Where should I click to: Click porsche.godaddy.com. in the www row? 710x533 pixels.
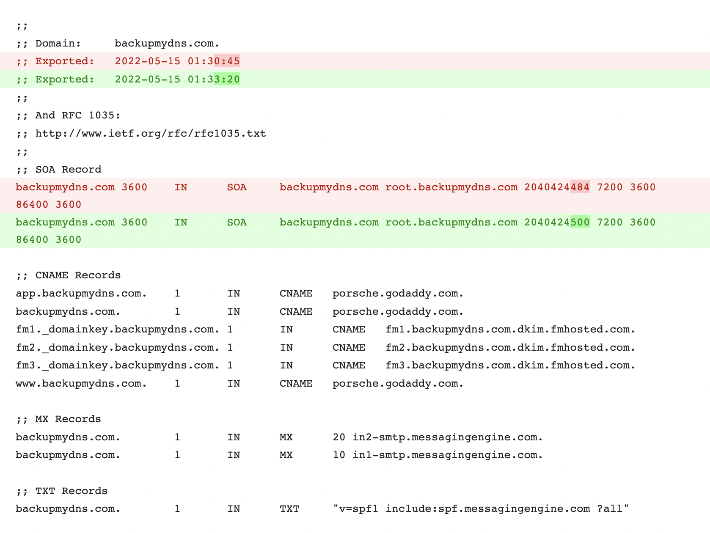398,383
